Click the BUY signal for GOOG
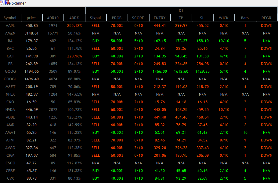Screen dimensions: 278x183 pyautogui.click(x=96, y=71)
